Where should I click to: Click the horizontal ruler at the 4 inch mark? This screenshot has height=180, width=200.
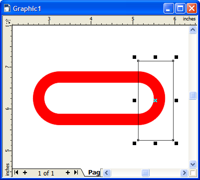click(x=91, y=20)
